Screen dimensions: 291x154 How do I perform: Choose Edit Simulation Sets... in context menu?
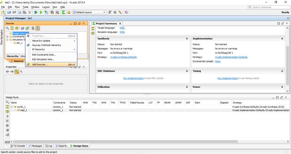[x=51, y=59]
